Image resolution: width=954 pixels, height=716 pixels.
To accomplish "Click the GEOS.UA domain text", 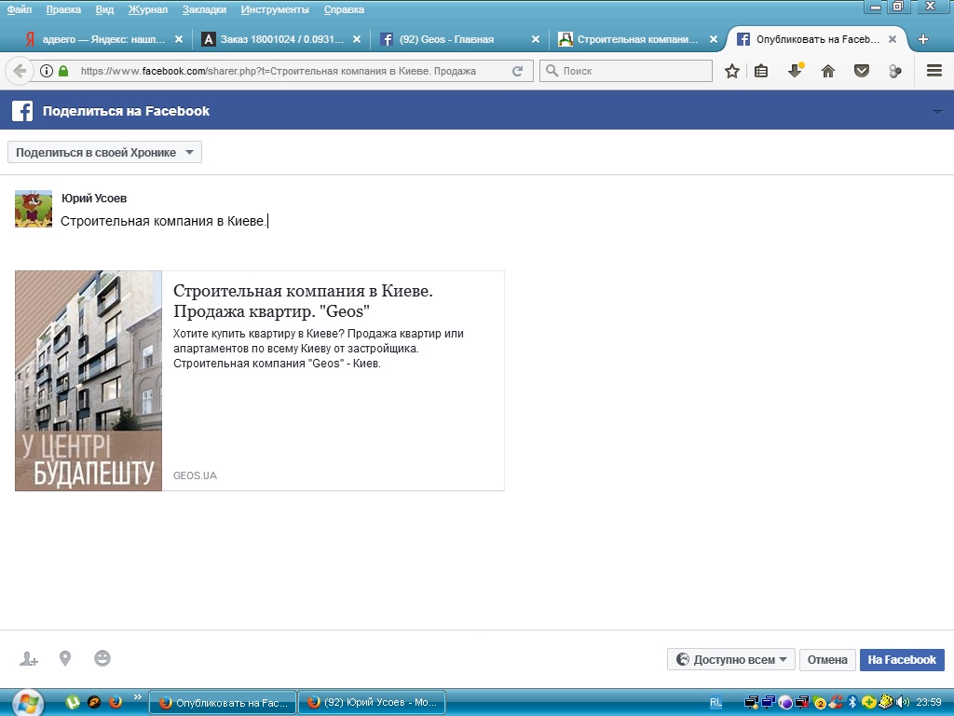I will pyautogui.click(x=195, y=475).
